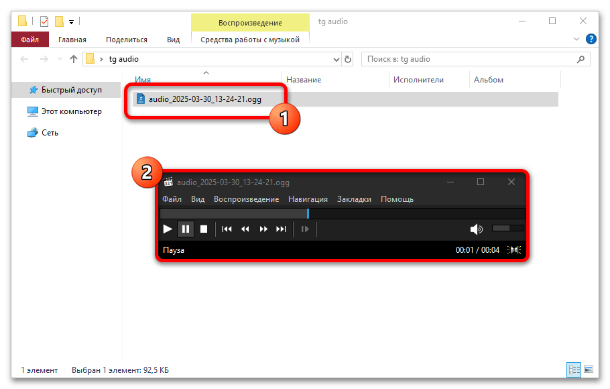
Task: Click the 00:01 / 00:04 time display
Action: [477, 250]
